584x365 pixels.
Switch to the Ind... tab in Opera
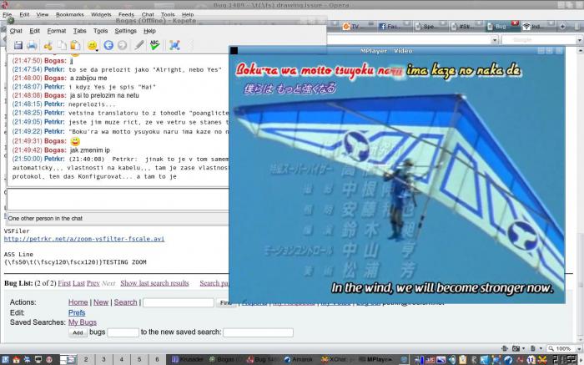(x=538, y=27)
